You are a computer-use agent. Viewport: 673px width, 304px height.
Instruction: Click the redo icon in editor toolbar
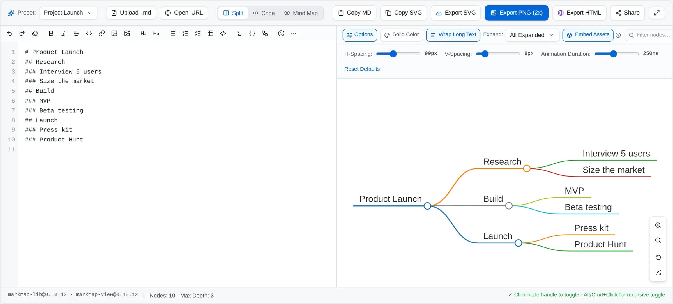point(22,33)
